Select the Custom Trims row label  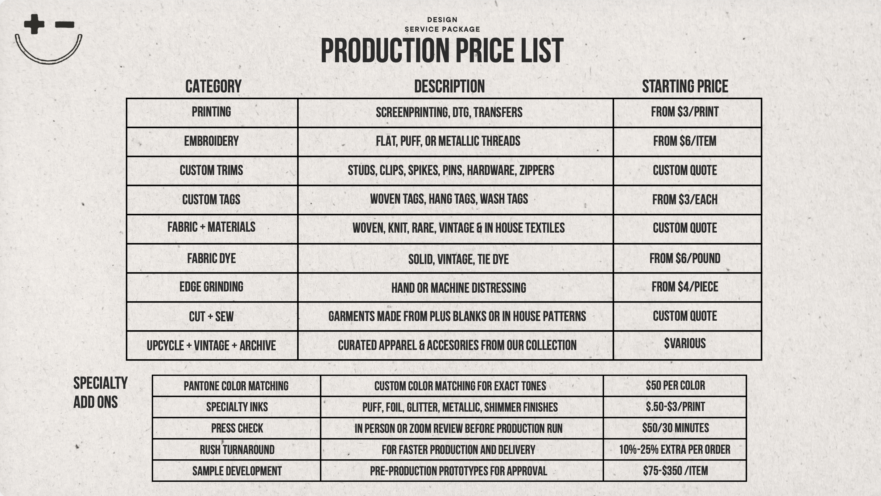211,170
